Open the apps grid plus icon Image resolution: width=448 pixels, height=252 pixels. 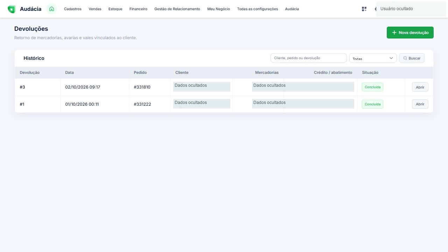click(364, 9)
